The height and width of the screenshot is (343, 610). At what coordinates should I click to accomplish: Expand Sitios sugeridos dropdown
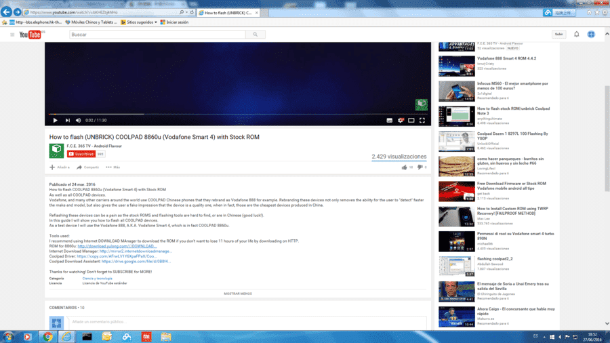[156, 22]
